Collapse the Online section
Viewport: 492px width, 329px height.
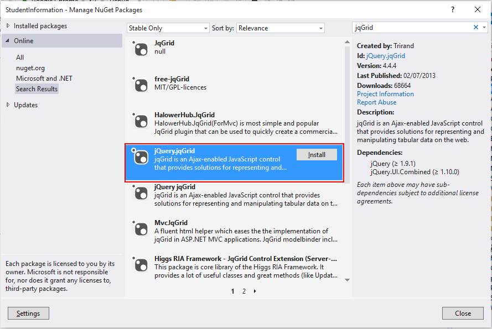tap(8, 41)
